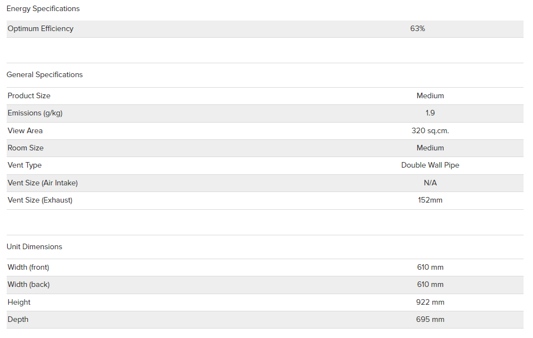This screenshot has height=338, width=533.
Task: Click the 63% efficiency value
Action: [x=417, y=28]
